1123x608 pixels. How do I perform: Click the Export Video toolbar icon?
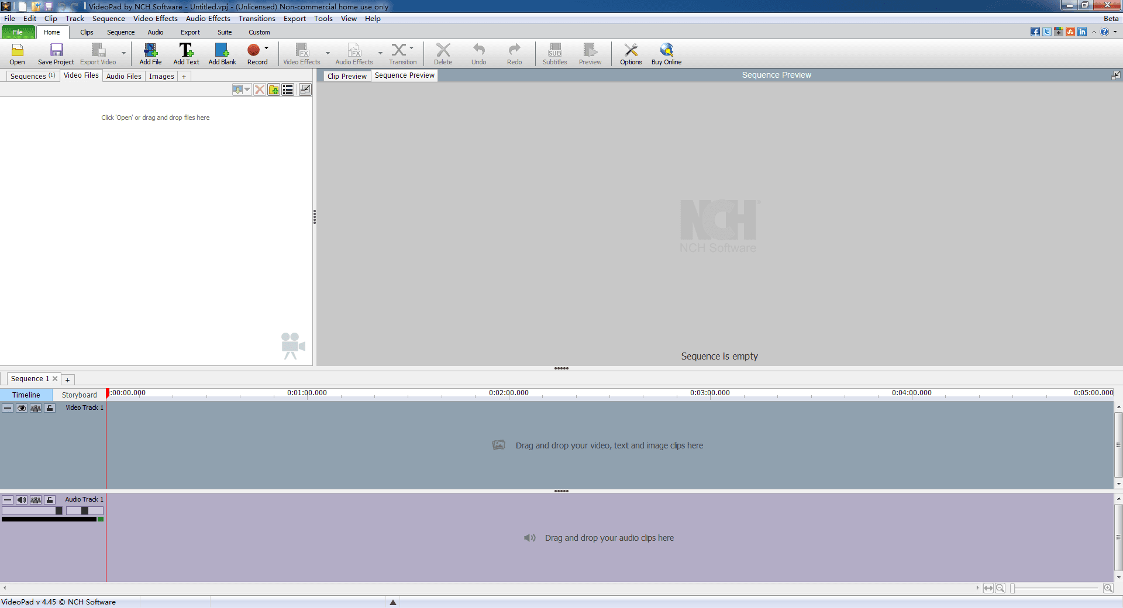click(x=98, y=54)
